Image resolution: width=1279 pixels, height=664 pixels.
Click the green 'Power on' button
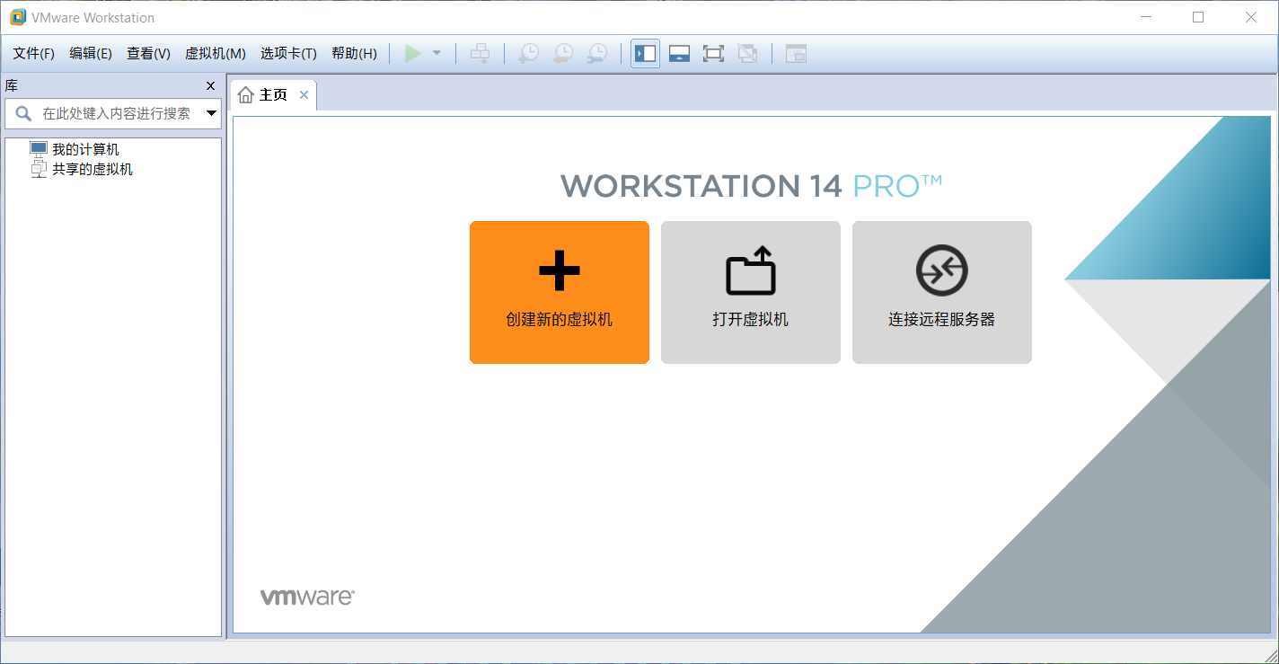(415, 53)
